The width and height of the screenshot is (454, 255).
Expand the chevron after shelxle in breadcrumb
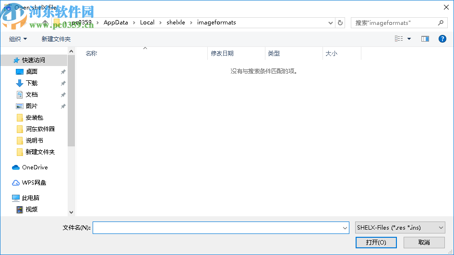tap(191, 23)
